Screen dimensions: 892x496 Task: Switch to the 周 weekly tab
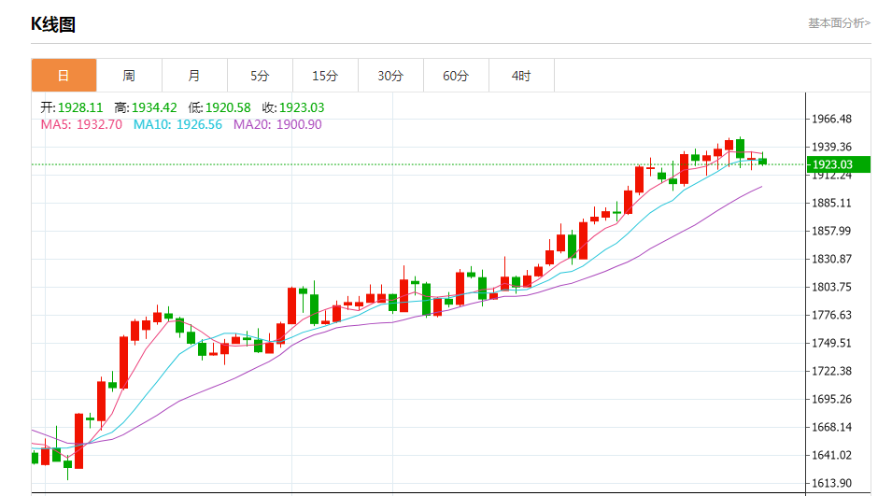(x=129, y=76)
